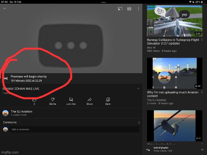
Task: Open The SJ Aviation channel name
Action: point(21,112)
